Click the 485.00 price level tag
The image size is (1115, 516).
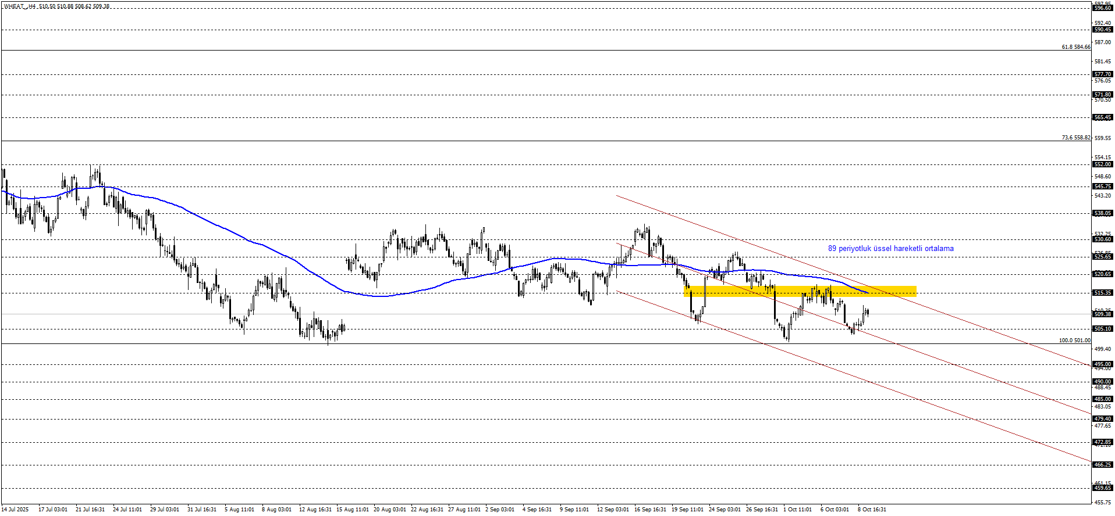pyautogui.click(x=1102, y=399)
